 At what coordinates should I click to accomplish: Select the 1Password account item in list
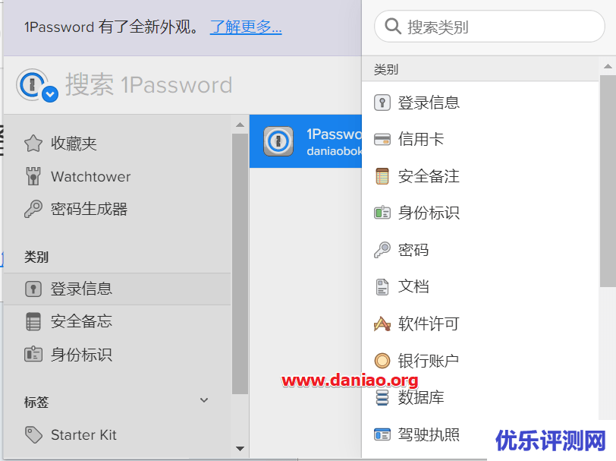click(306, 141)
